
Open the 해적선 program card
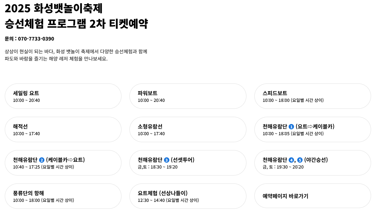pos(63,129)
